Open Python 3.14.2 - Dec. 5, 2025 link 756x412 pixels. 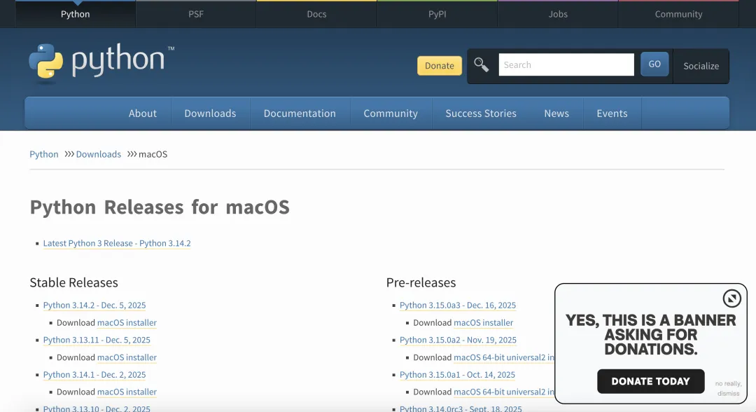[94, 305]
